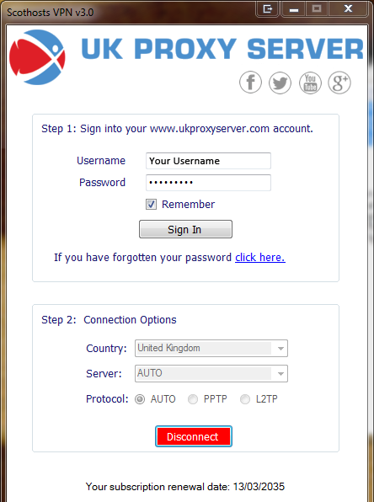Screen dimensions: 374x502
Task: Maximize the Scothosts VPN window
Action: pyautogui.click(x=317, y=8)
